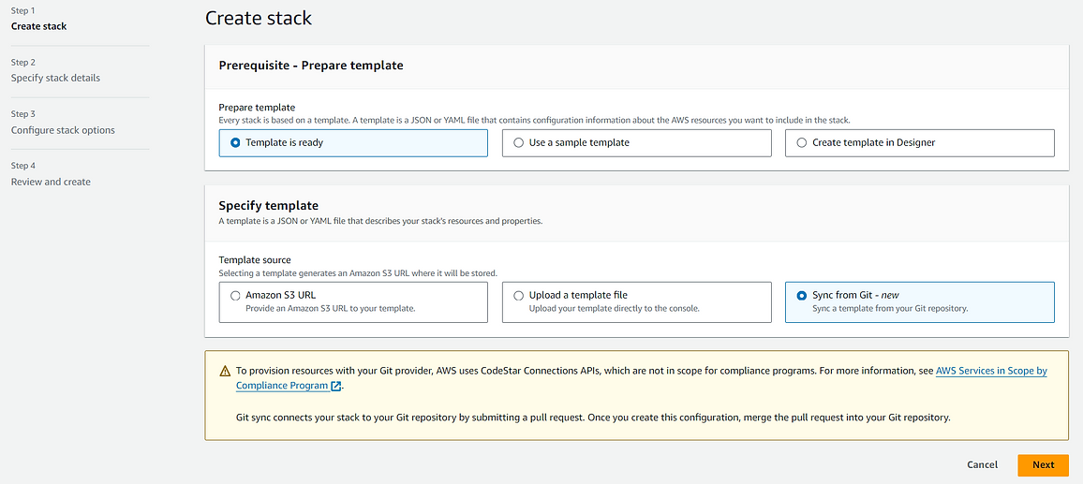
Task: Navigate to Review and create step
Action: [51, 182]
